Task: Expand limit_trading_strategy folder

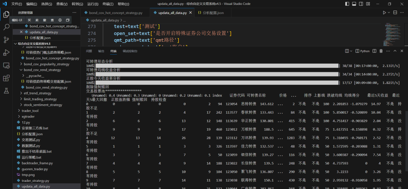Action: click(x=40, y=99)
